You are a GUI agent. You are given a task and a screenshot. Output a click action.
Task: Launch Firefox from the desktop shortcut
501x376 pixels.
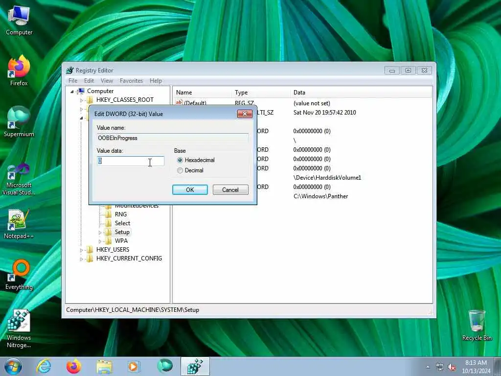(19, 70)
